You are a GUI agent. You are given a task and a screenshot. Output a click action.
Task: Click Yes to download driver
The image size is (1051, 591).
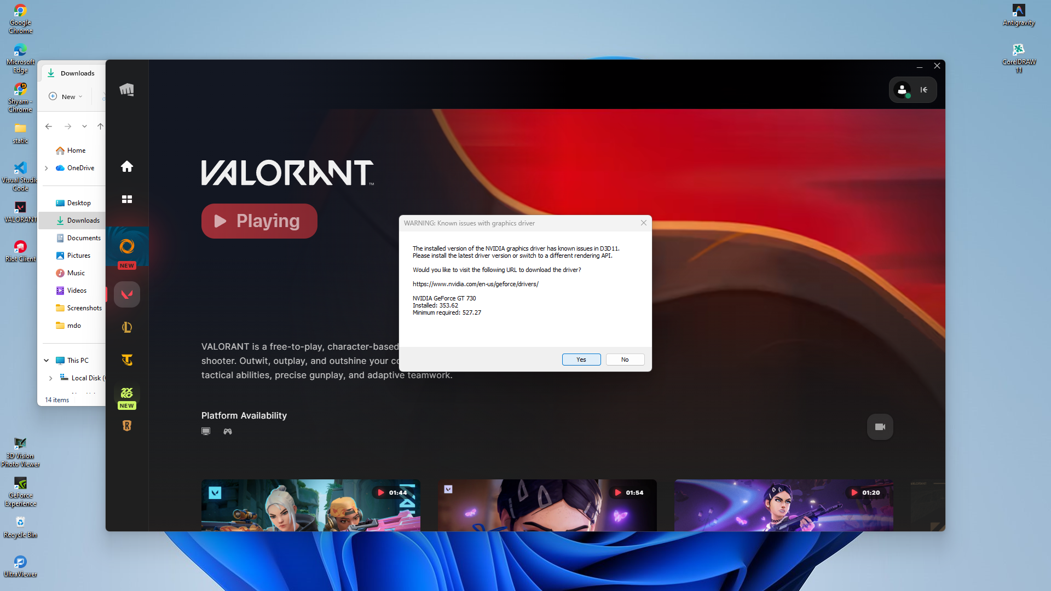coord(581,360)
